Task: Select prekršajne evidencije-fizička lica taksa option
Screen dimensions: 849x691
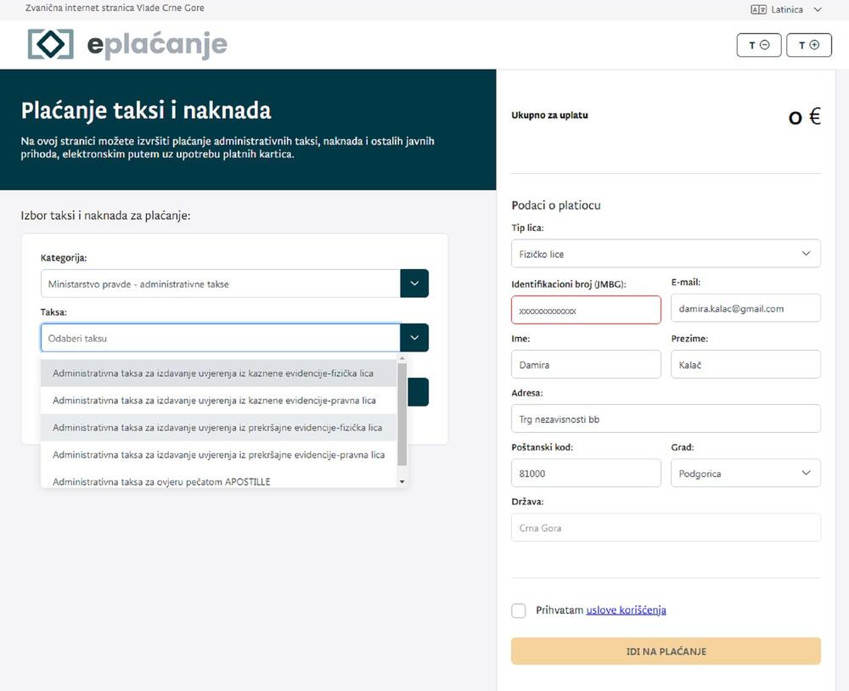Action: point(217,428)
